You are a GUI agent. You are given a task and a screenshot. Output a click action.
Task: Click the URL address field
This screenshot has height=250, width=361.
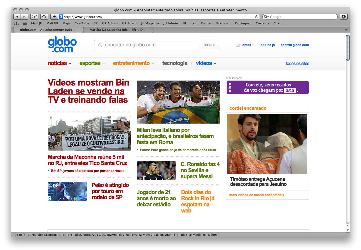(x=158, y=17)
